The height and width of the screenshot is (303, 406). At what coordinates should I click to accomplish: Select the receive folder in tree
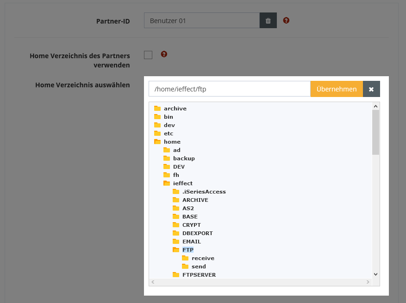(x=203, y=258)
